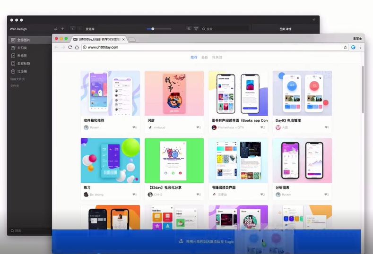Click Eagle's back navigation arrow
Screen dimensions: 373x254
73,29
